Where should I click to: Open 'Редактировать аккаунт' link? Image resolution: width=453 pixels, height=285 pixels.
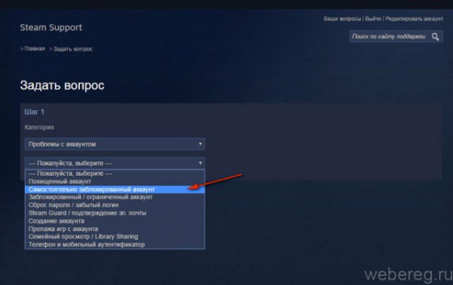coord(414,19)
